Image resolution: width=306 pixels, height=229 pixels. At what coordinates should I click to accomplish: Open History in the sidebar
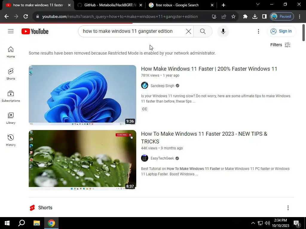(11, 140)
